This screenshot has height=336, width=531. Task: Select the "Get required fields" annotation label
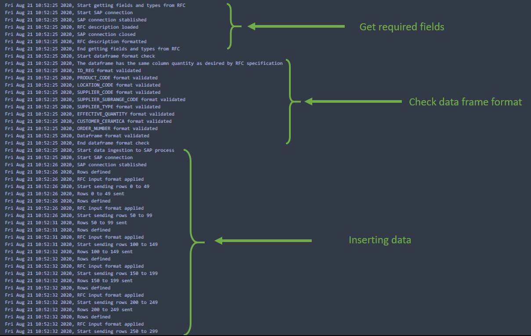tap(401, 27)
